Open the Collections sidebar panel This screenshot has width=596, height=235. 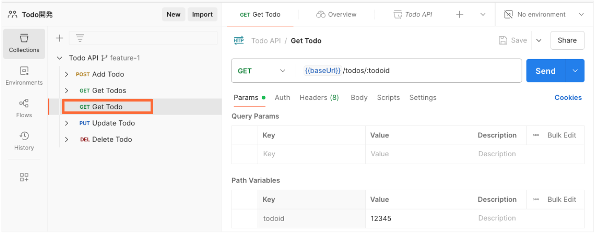(x=24, y=43)
